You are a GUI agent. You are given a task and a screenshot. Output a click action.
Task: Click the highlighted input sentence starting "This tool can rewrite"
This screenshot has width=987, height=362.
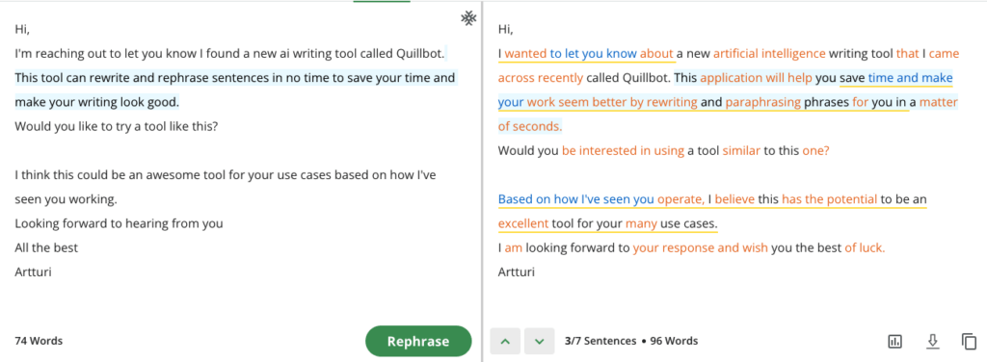(x=234, y=90)
